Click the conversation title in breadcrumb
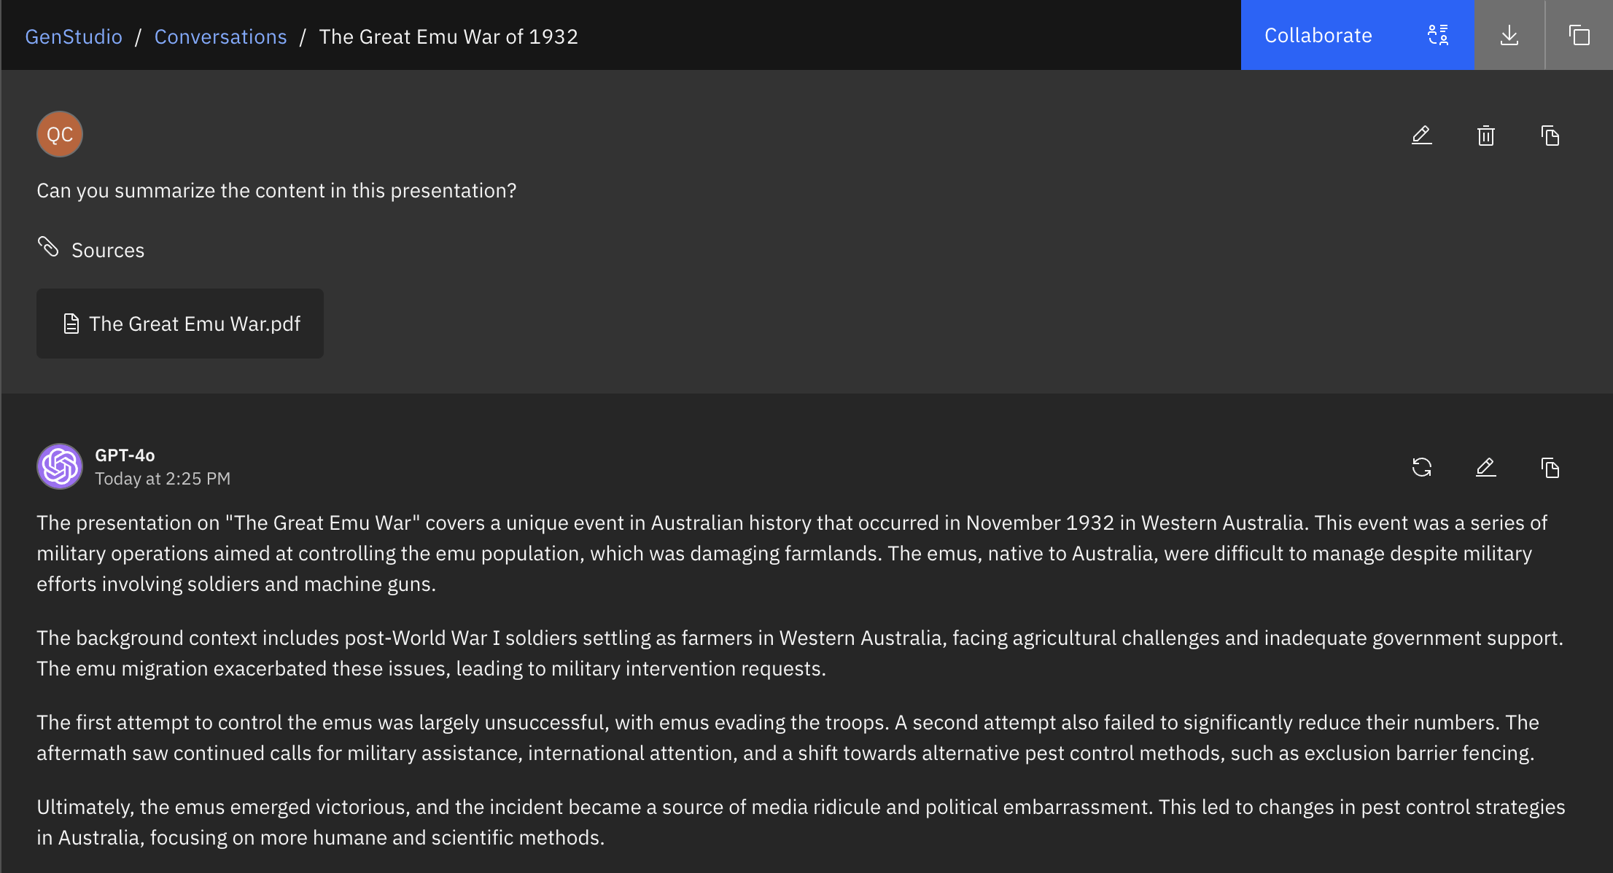The image size is (1613, 873). tap(448, 36)
